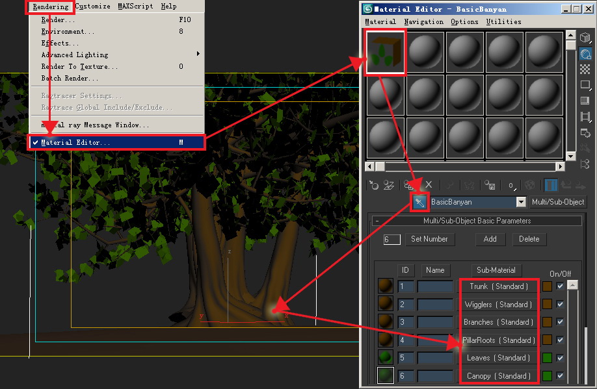Click the Set Number button
The width and height of the screenshot is (597, 389).
point(429,239)
